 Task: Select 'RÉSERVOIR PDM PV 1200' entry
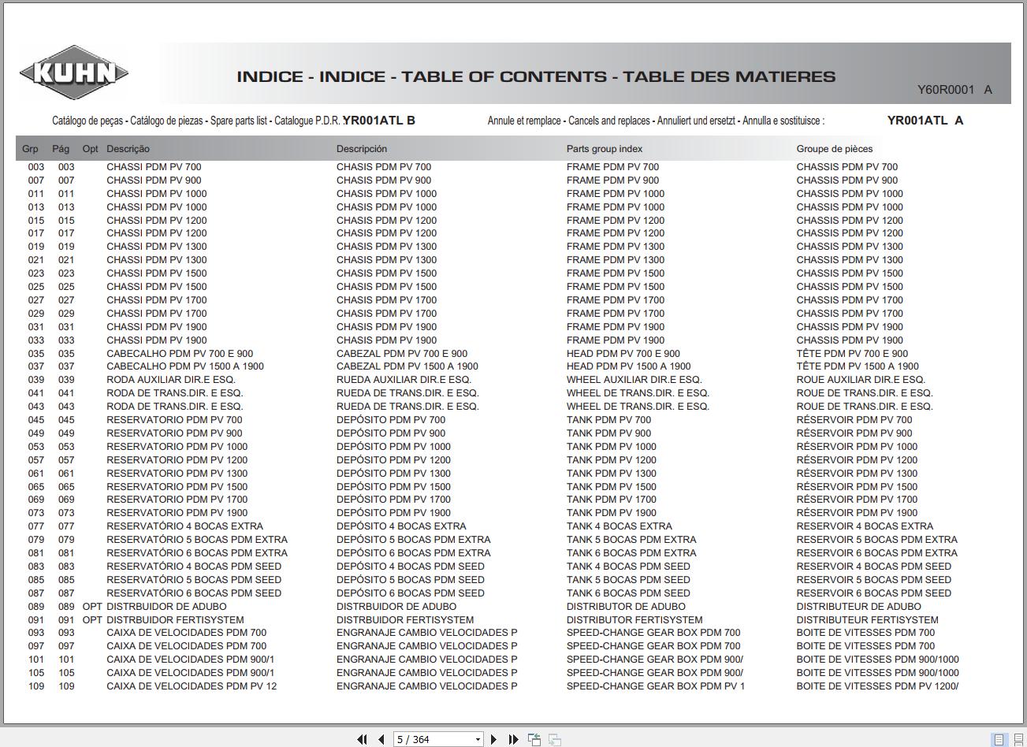(857, 460)
